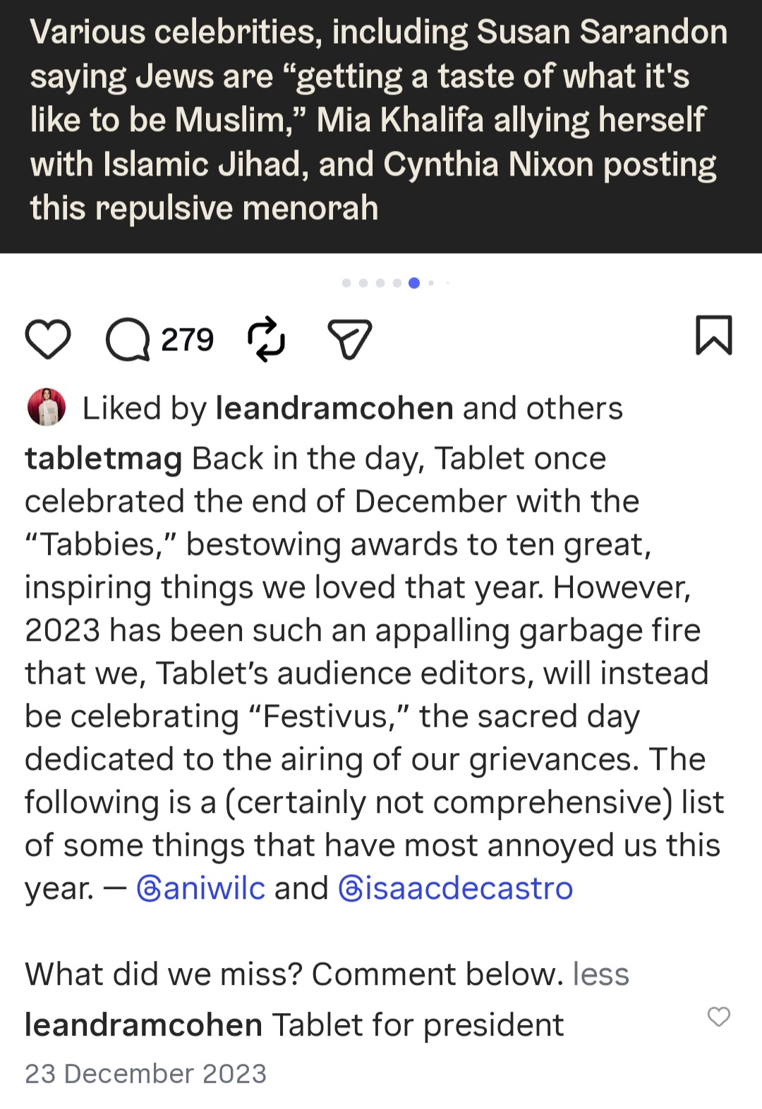Image resolution: width=762 pixels, height=1109 pixels.
Task: Open comments via speech bubble icon
Action: (x=128, y=339)
